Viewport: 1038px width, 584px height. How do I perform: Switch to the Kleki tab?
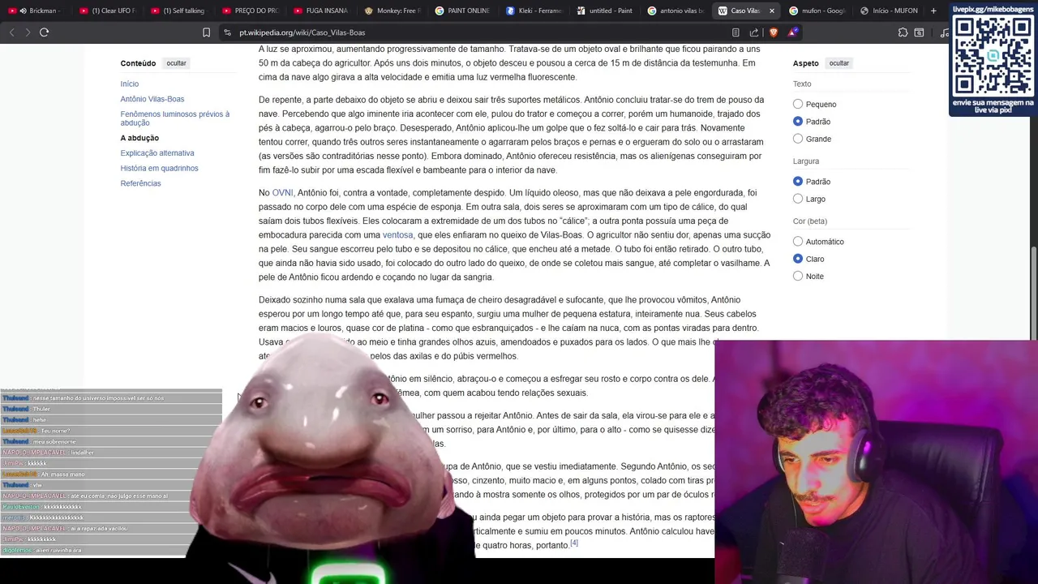pyautogui.click(x=535, y=11)
